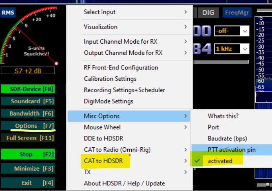Open Recording Settings+Scheduler
Screen dimensions: 272x191
coord(130,90)
